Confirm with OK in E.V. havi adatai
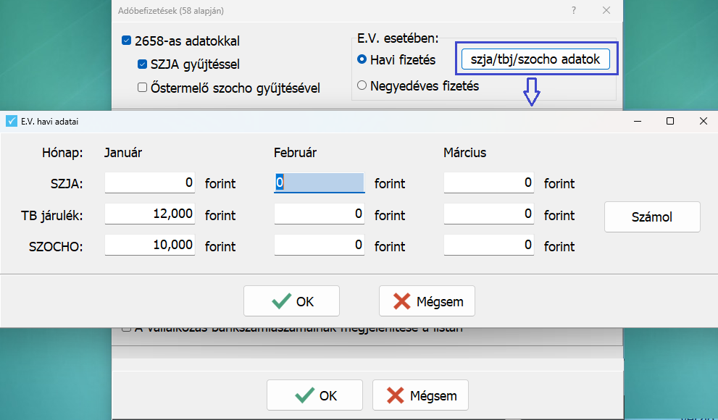Viewport: 718px width, 420px height. [291, 301]
